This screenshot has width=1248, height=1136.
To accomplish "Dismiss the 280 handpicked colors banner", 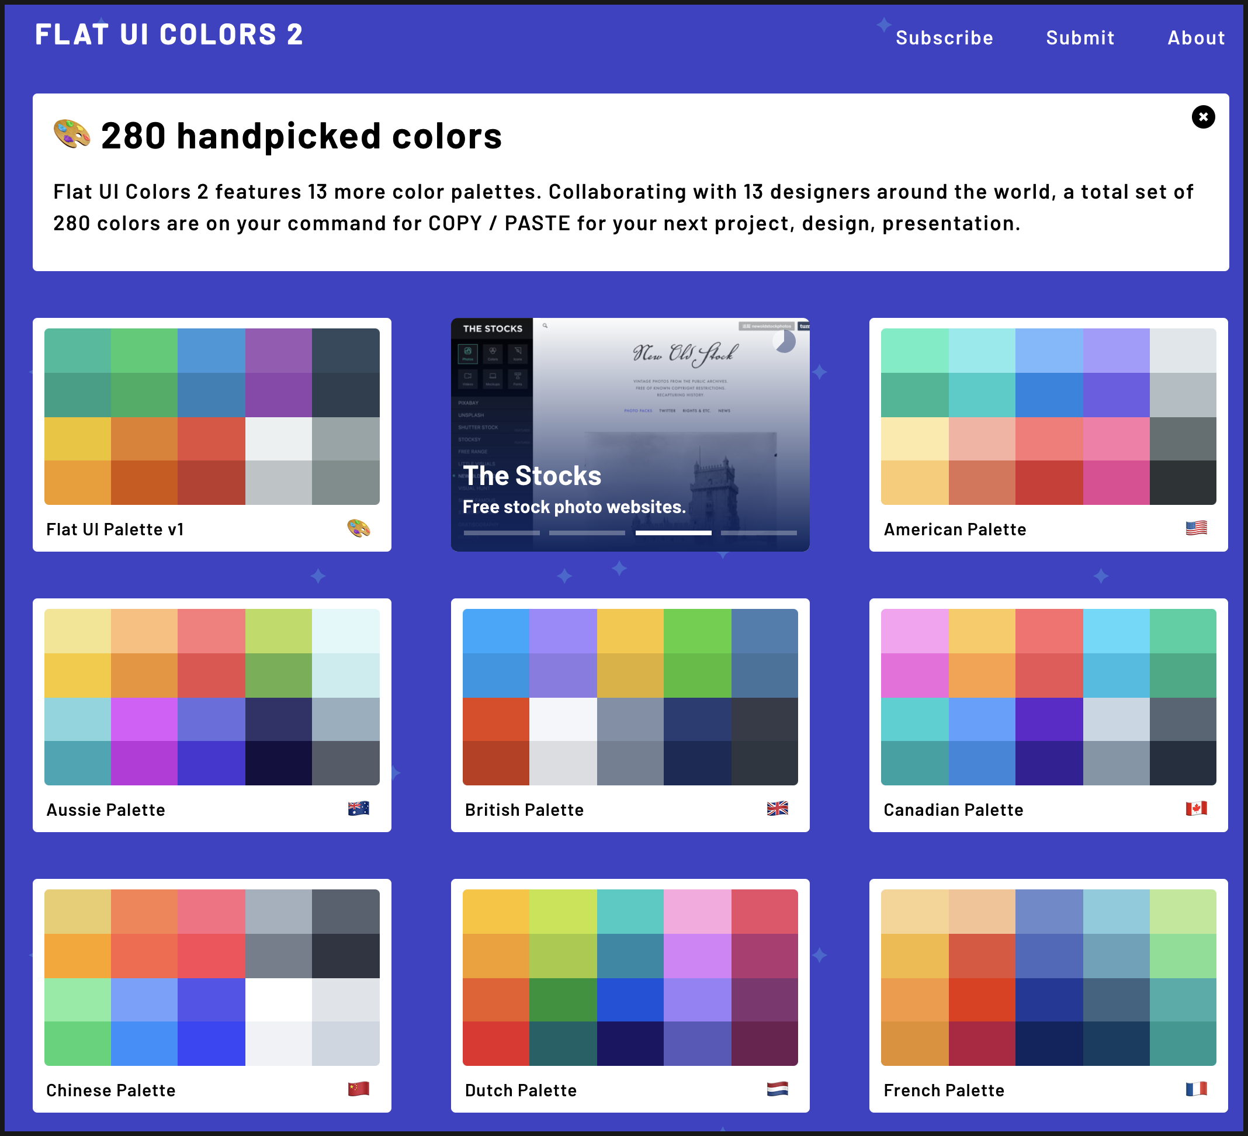I will click(x=1204, y=117).
